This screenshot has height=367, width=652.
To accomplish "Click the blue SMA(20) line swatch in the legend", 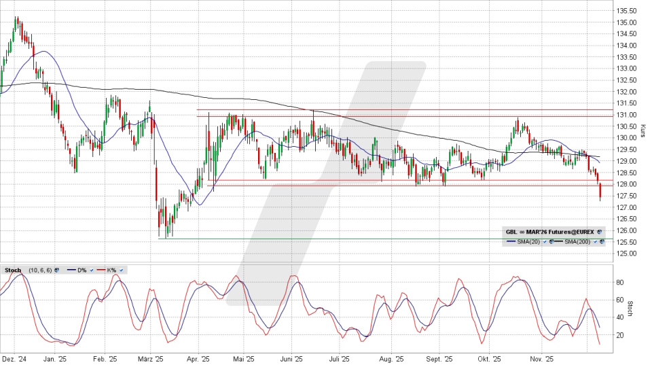I will point(511,241).
